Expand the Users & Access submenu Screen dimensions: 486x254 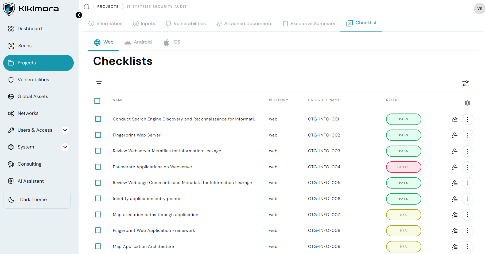65,130
